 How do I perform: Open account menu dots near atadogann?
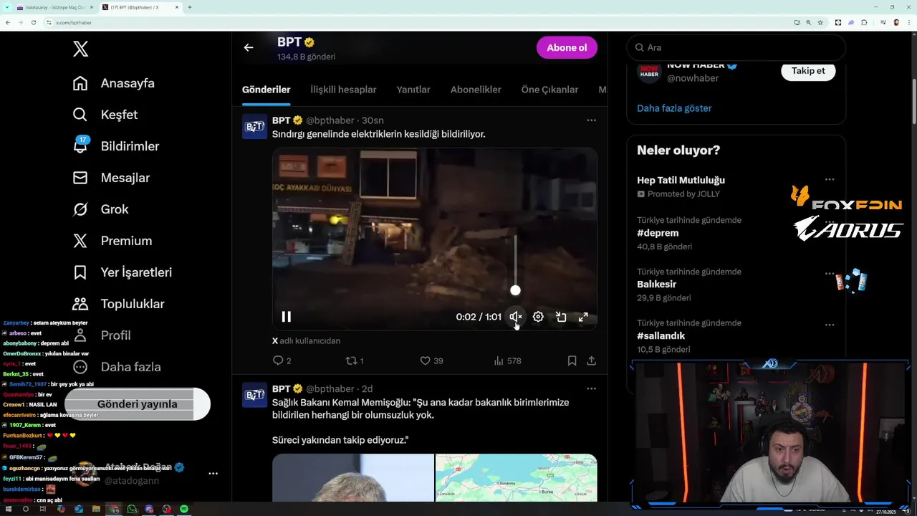tap(213, 474)
